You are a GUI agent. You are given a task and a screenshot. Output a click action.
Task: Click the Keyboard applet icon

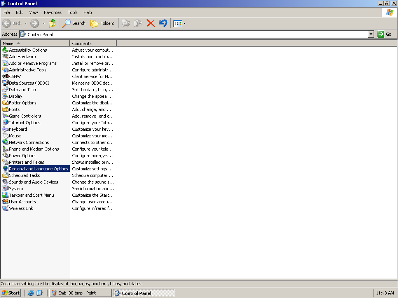(5, 129)
